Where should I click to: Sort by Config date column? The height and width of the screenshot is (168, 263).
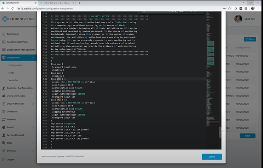(x=243, y=48)
